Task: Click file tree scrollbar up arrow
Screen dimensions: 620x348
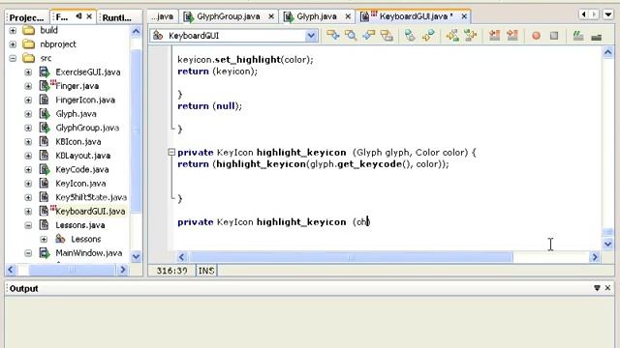Action: coord(136,31)
